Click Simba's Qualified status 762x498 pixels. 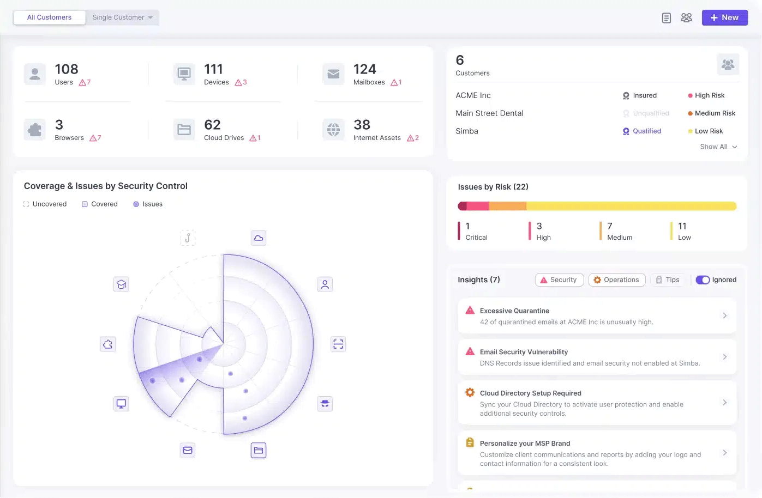tap(642, 131)
